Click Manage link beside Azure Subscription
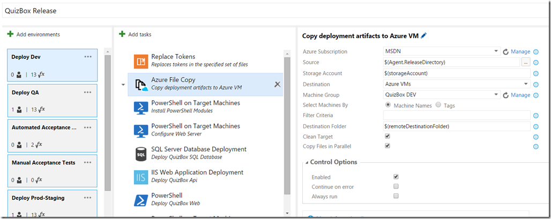This screenshot has width=551, height=219. (x=520, y=51)
